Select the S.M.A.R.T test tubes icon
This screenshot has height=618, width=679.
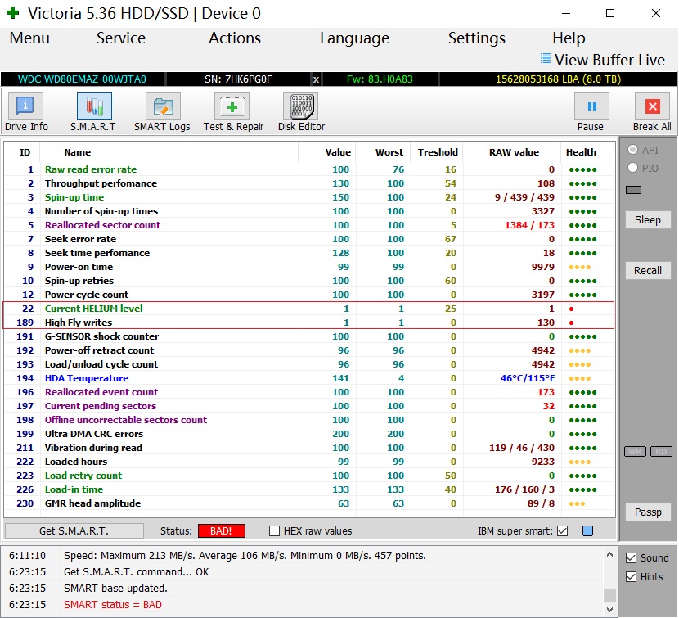pos(94,106)
